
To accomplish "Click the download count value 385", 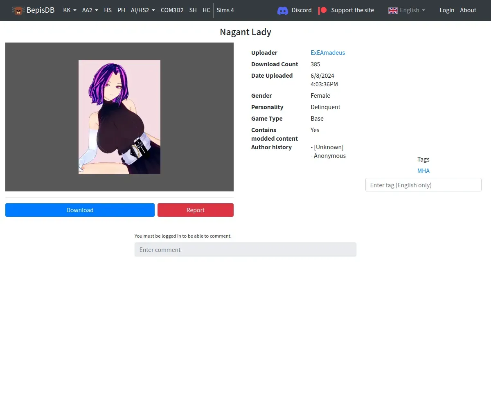I will (x=315, y=64).
